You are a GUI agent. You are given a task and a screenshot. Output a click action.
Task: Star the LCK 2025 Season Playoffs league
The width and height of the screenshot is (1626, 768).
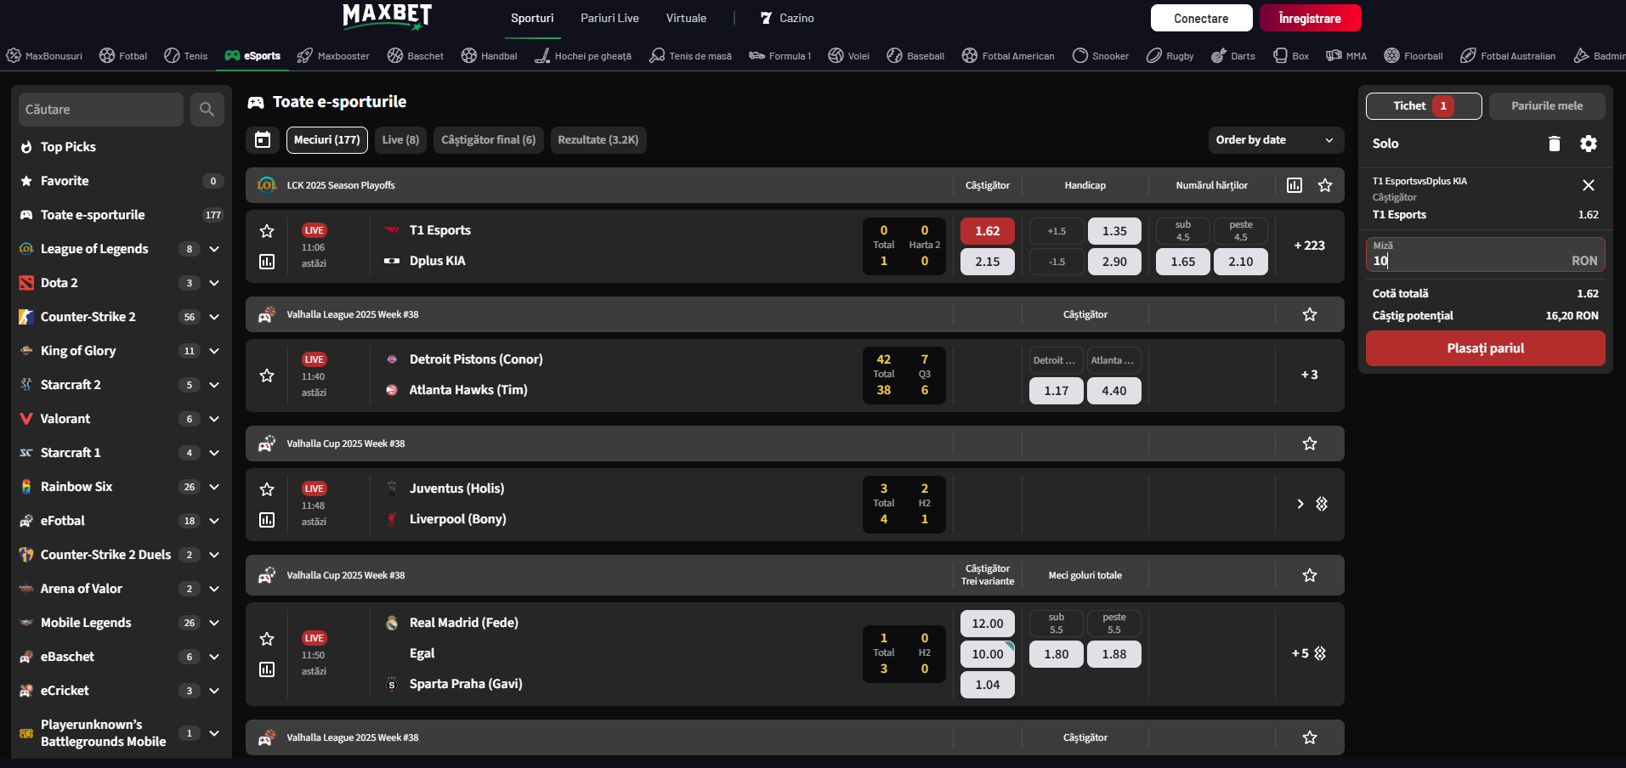tap(1324, 185)
